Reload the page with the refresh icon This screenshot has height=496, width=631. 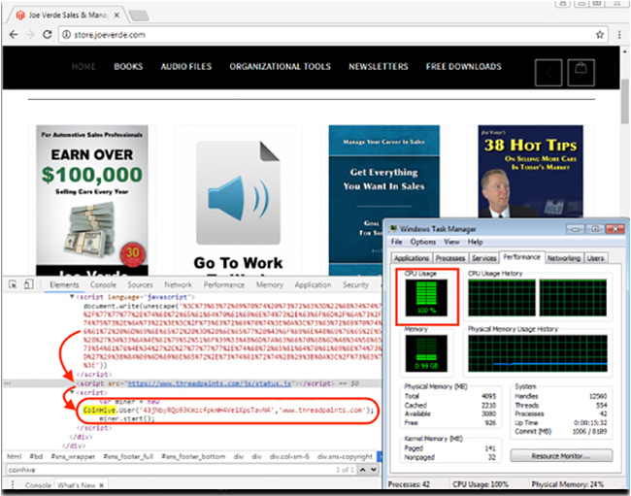pos(48,35)
